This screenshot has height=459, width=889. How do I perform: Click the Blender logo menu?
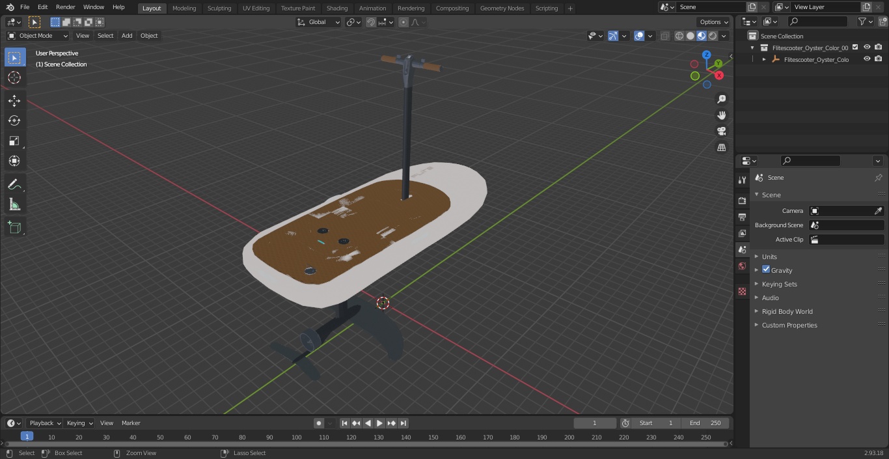click(9, 7)
